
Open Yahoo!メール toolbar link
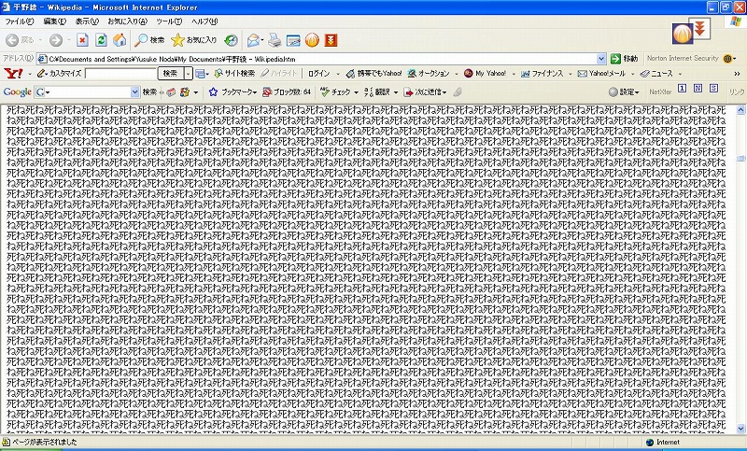click(601, 74)
